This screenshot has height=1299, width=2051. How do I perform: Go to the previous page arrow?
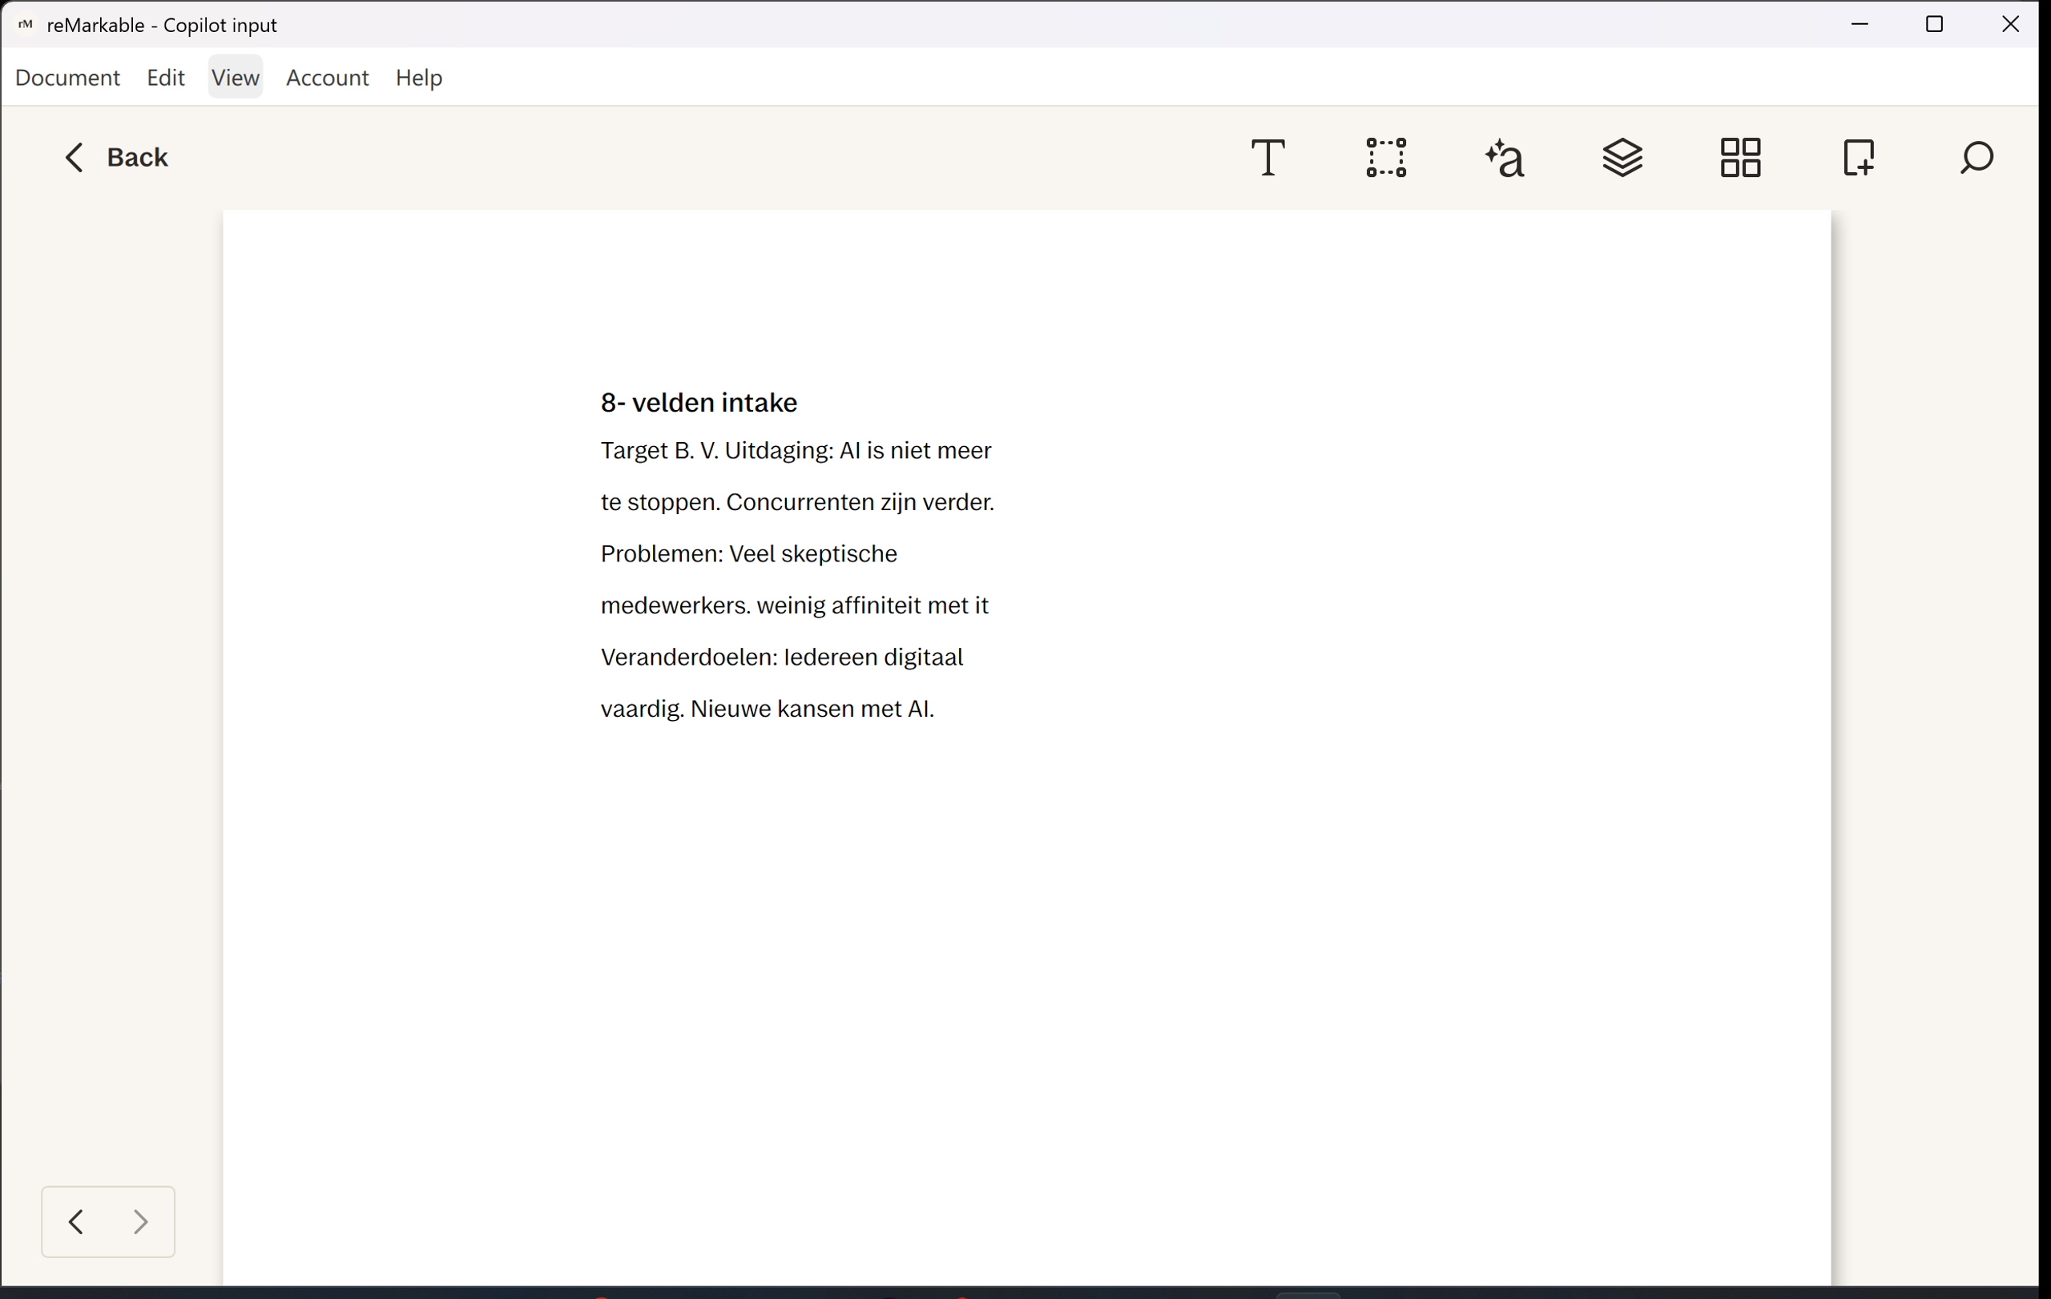[x=76, y=1221]
